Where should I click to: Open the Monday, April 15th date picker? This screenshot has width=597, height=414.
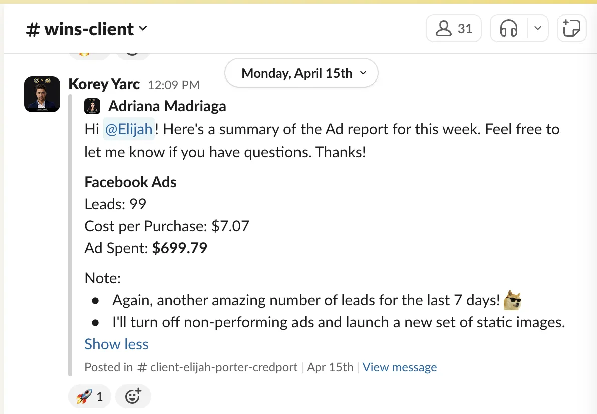coord(301,73)
